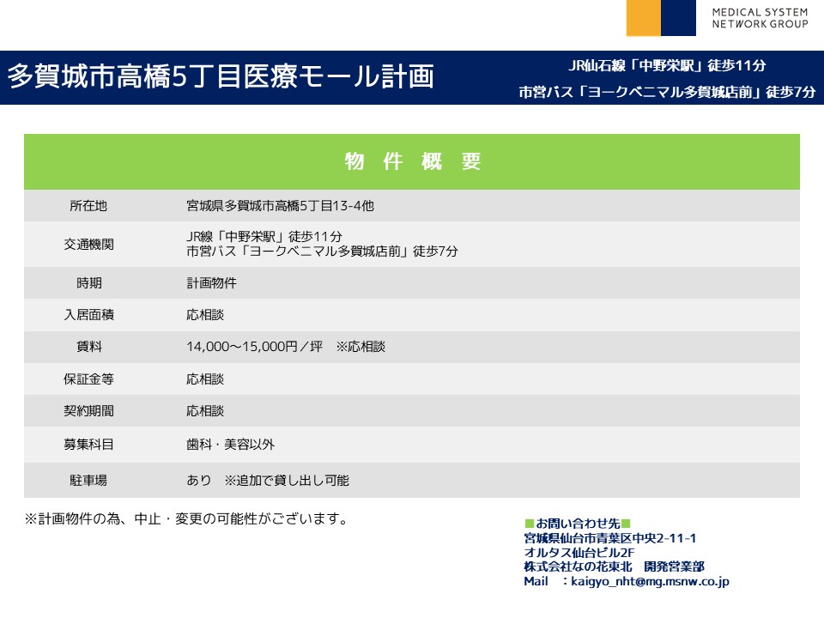Click the 歯科・美容以外 value text

pos(230,444)
